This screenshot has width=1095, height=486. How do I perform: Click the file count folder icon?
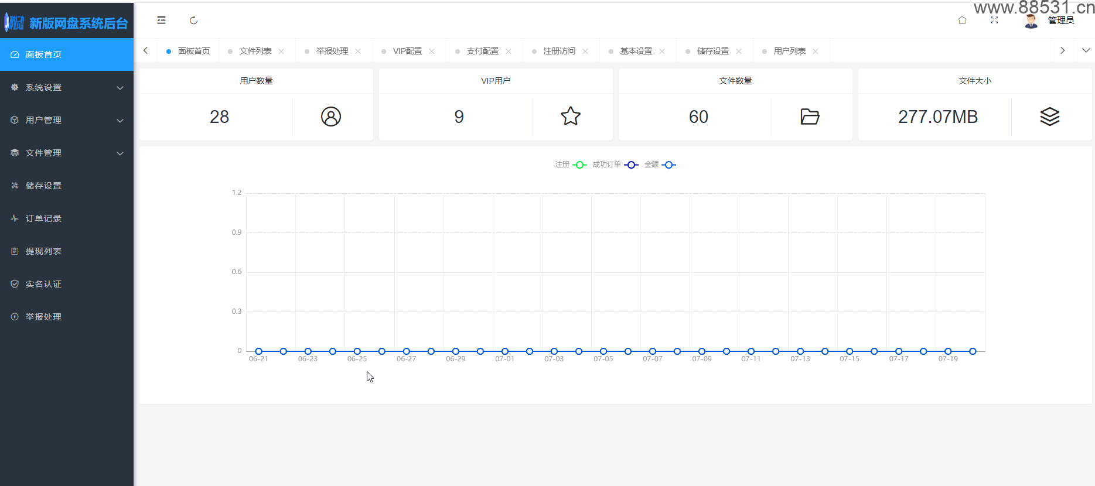click(x=810, y=117)
